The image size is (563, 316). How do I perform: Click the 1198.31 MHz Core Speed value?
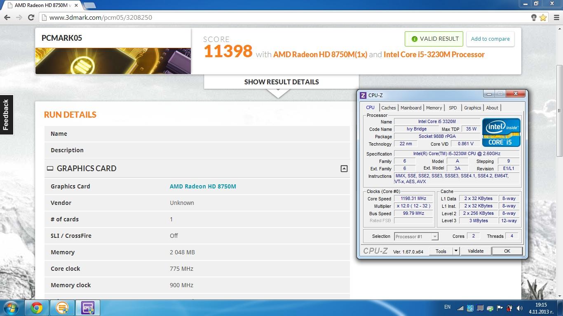(413, 198)
